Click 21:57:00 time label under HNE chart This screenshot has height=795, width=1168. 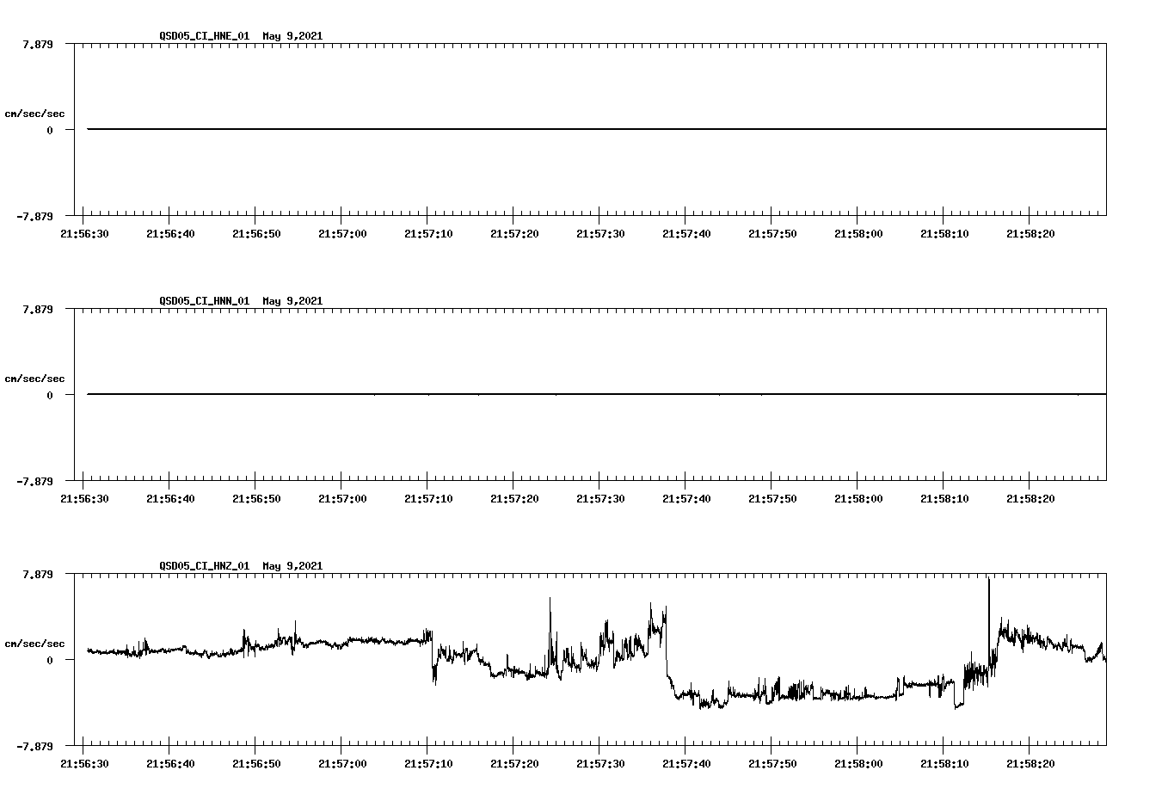pos(342,234)
